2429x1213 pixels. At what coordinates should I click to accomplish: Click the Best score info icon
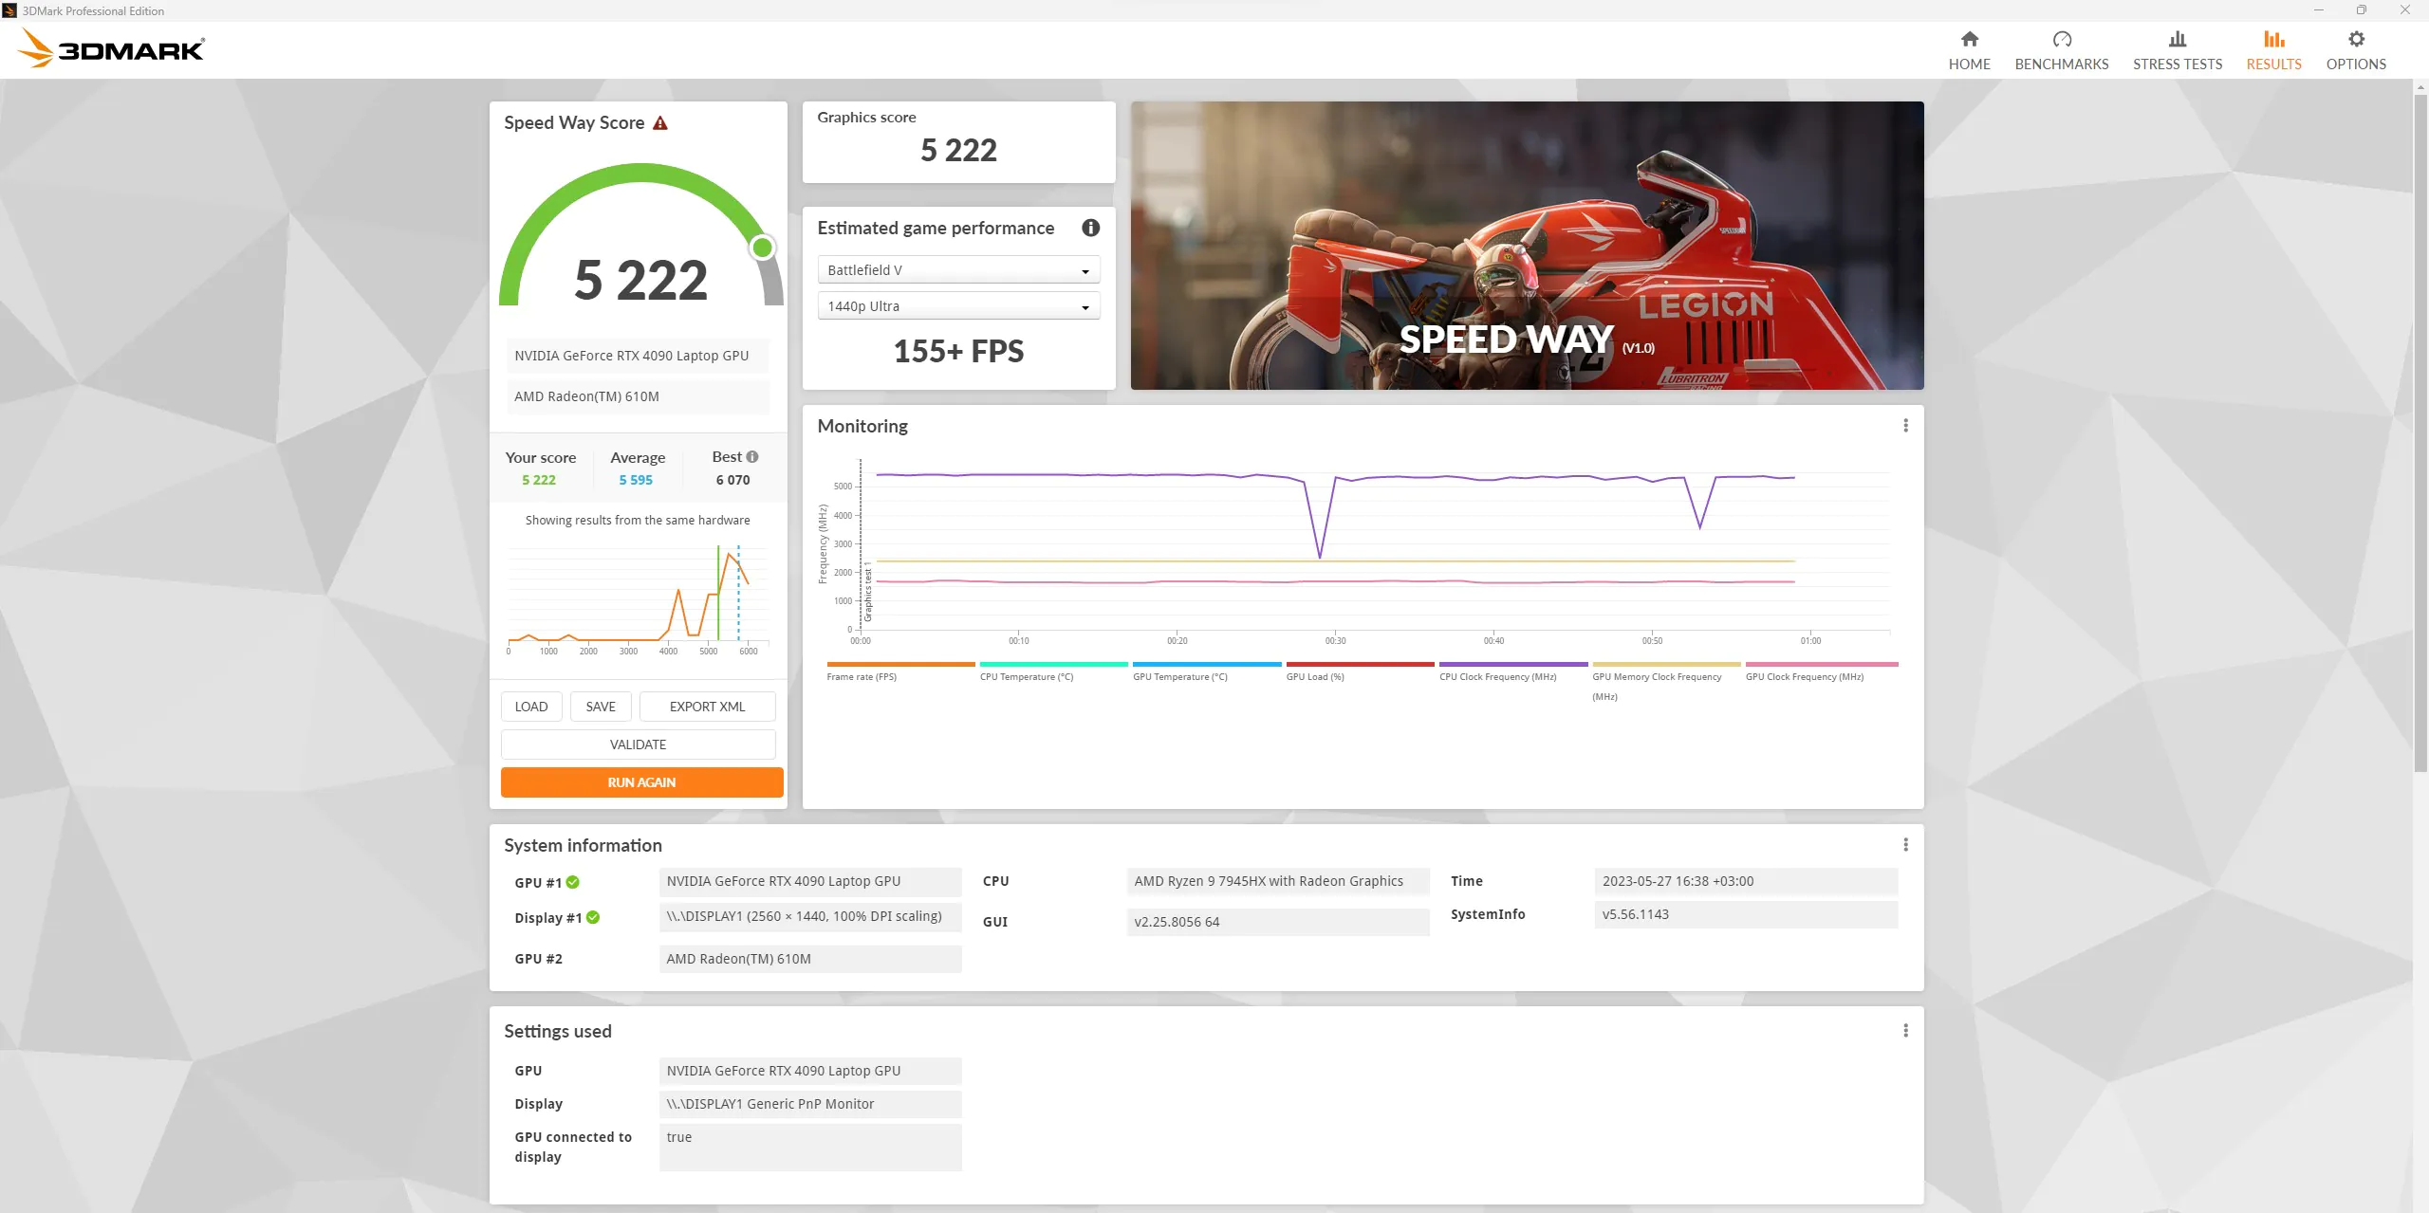[x=752, y=456]
